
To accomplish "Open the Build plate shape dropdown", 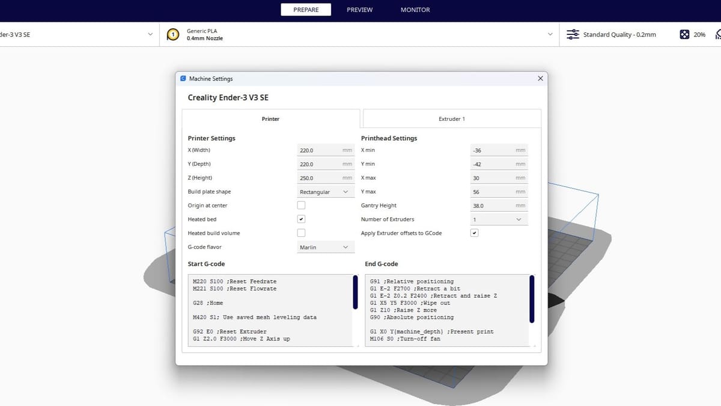I will 326,192.
